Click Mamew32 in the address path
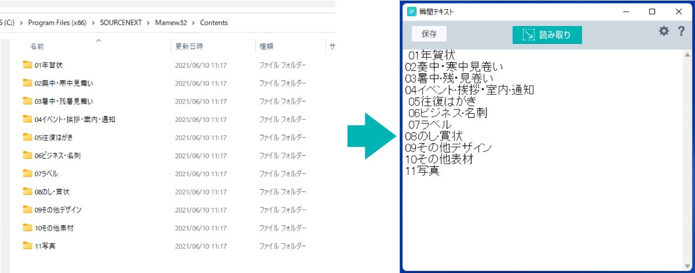 172,23
